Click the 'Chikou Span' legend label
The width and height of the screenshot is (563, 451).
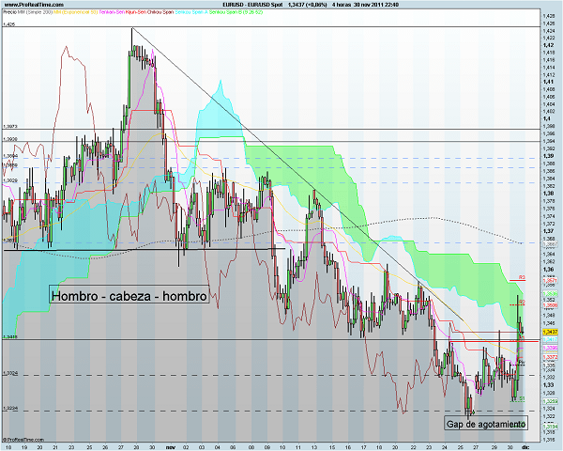click(x=159, y=12)
